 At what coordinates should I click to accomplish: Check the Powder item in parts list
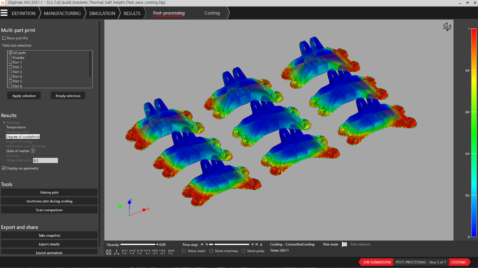click(x=11, y=58)
